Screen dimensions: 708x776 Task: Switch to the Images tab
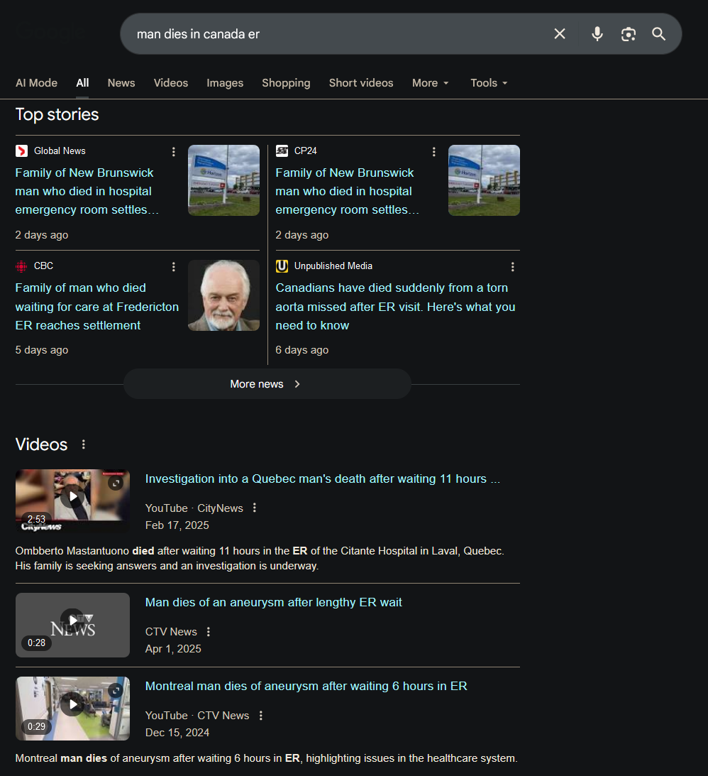(x=225, y=82)
